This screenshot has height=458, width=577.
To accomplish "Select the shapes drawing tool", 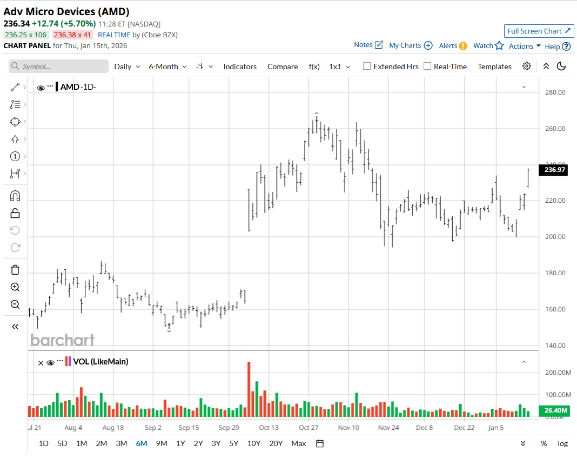I will tap(15, 122).
